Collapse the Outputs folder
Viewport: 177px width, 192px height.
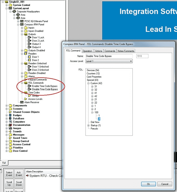pos(22,34)
